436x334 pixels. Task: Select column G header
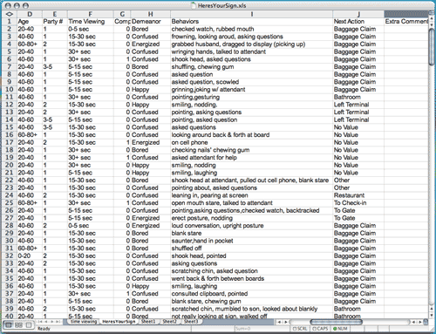122,14
